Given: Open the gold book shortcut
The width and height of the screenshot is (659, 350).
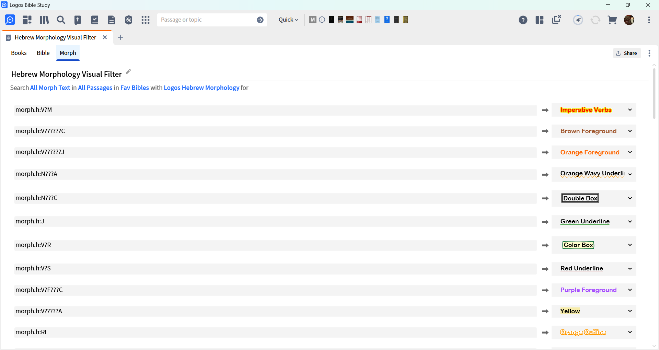Looking at the screenshot, I should pyautogui.click(x=405, y=20).
